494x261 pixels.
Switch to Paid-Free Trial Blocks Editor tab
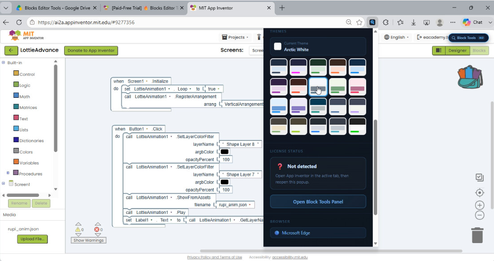143,8
